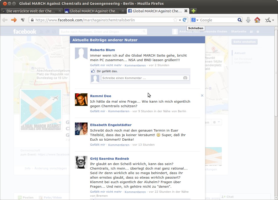The width and height of the screenshot is (278, 200).
Task: Click the 'Seite erstellen' button
Action: point(244,42)
